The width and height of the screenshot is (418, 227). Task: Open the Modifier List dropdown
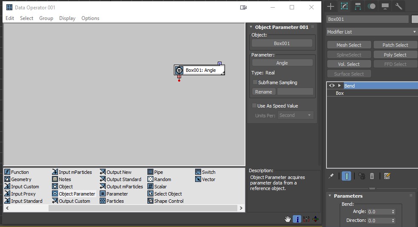[372, 32]
